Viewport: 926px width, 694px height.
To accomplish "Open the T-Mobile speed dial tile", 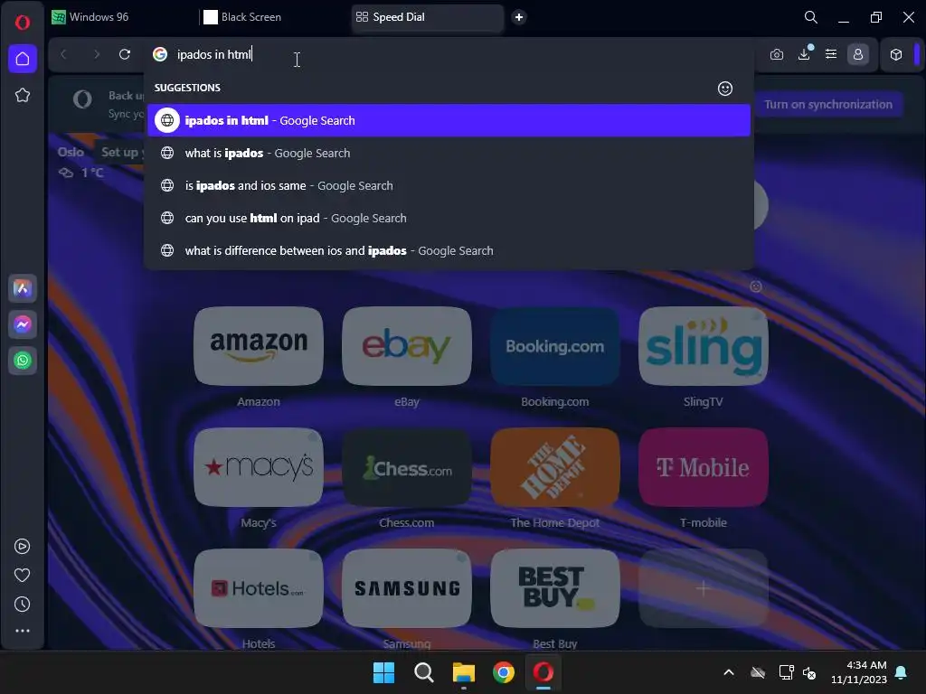I will point(704,467).
